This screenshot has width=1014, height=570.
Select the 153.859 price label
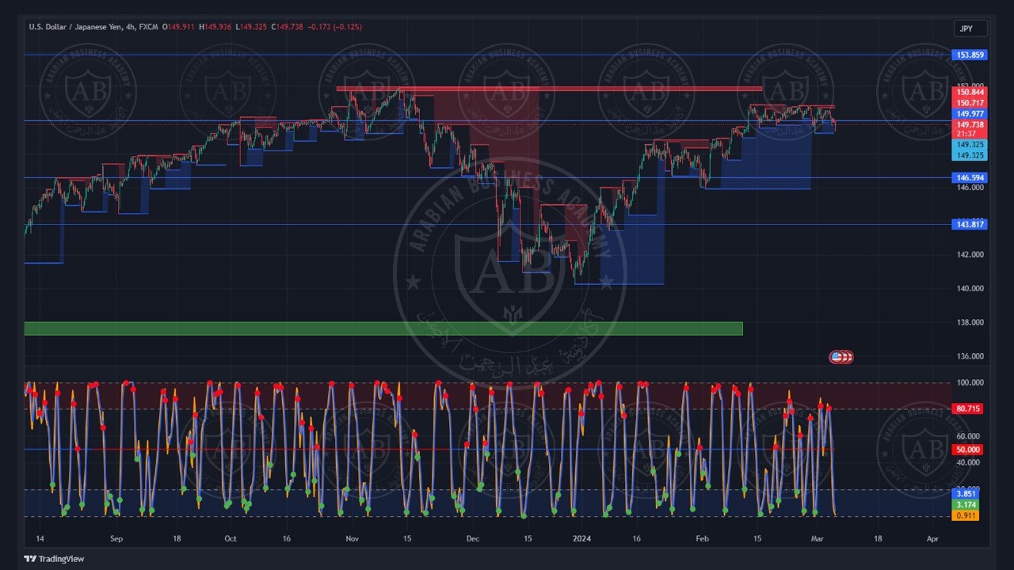point(970,55)
